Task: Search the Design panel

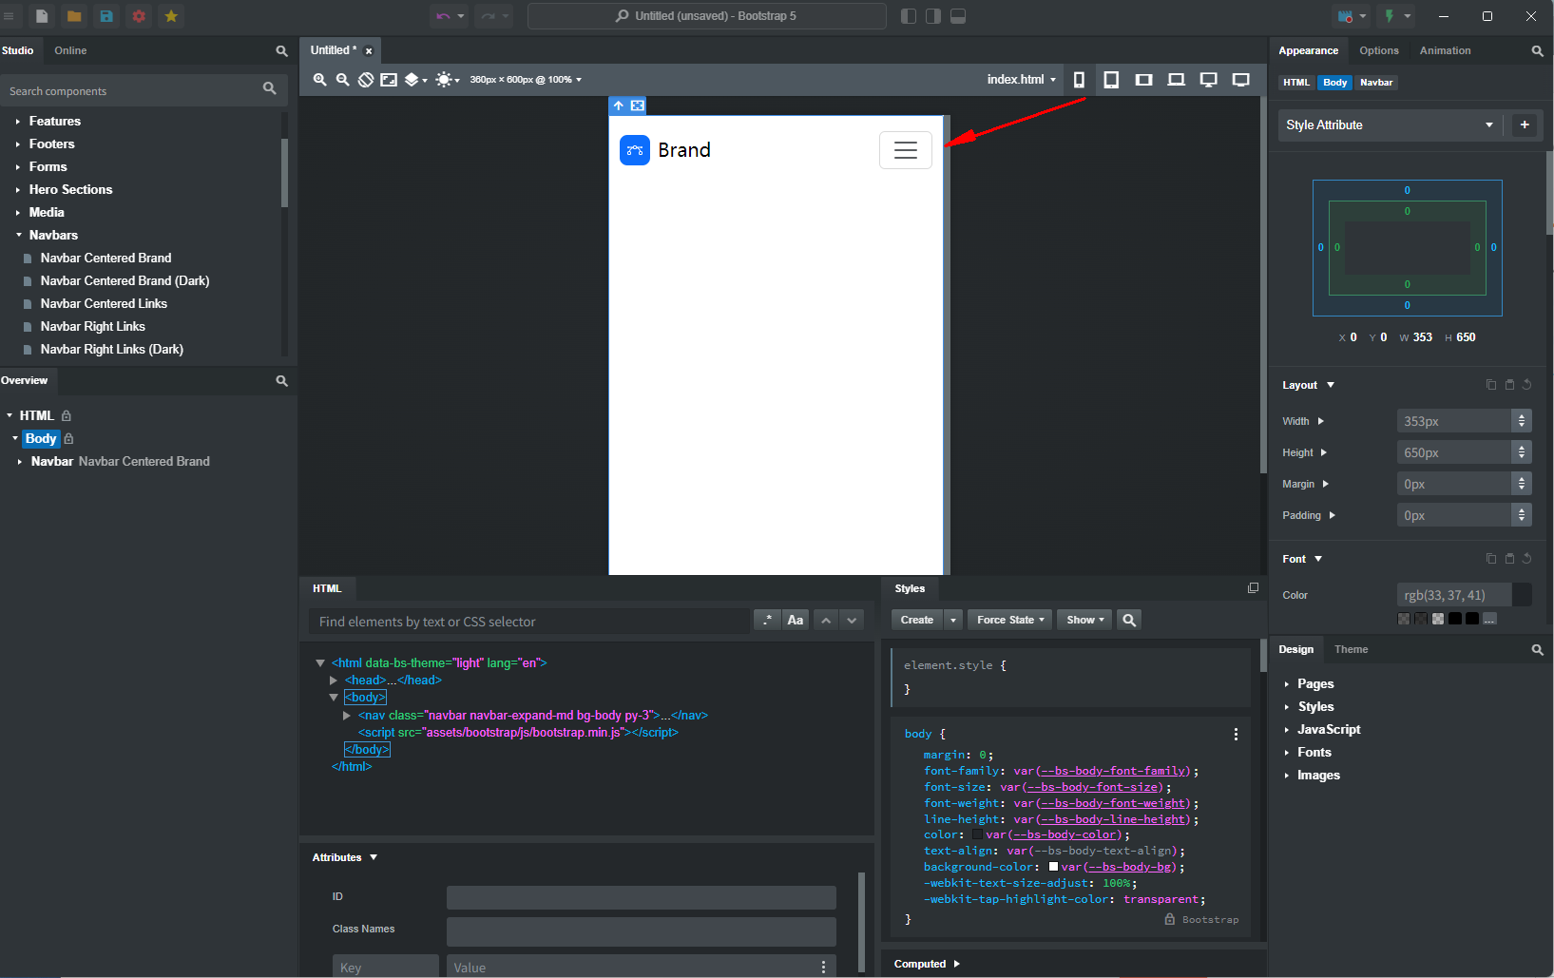Action: click(1537, 650)
